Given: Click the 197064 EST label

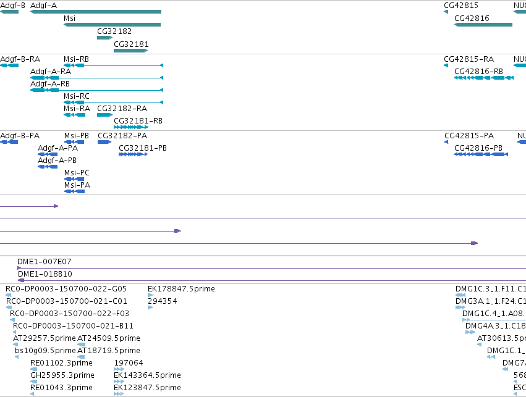Looking at the screenshot, I should tap(129, 363).
